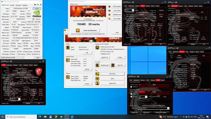Click the Bus Interface question mark icon

(41, 25)
